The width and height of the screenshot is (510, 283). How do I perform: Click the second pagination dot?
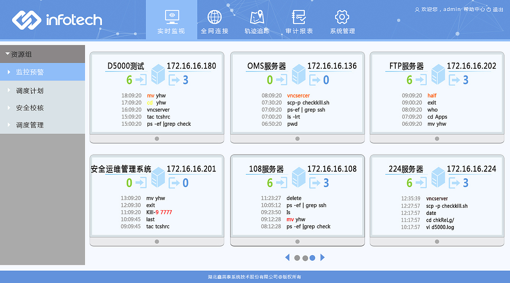[x=305, y=258]
